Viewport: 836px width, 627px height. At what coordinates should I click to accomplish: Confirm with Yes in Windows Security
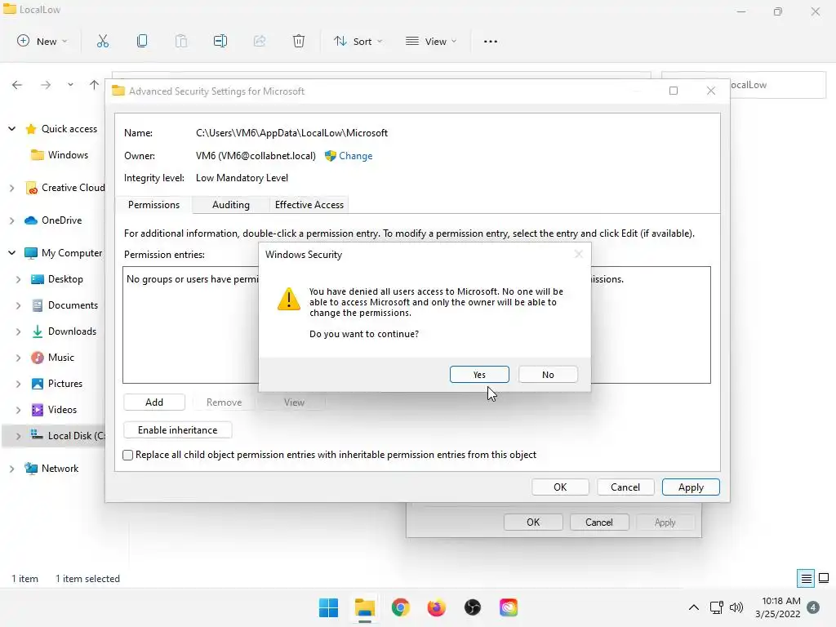(x=479, y=374)
